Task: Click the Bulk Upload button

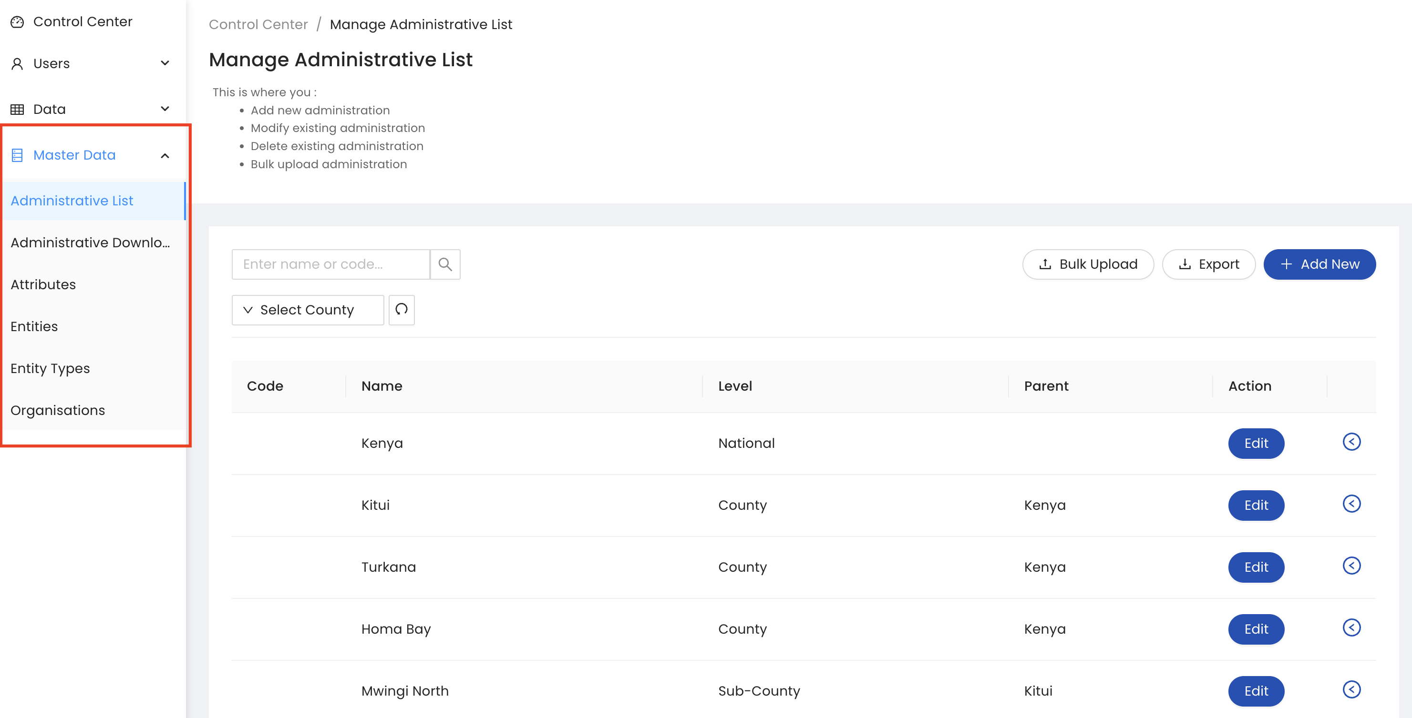Action: 1088,264
